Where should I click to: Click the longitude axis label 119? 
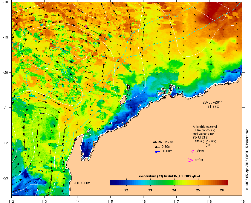pyautogui.click(x=242, y=201)
